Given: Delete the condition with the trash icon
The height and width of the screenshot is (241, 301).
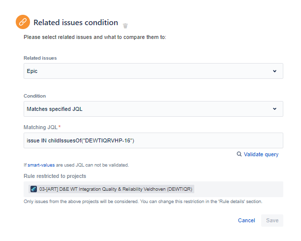Looking at the screenshot, I should click(125, 26).
